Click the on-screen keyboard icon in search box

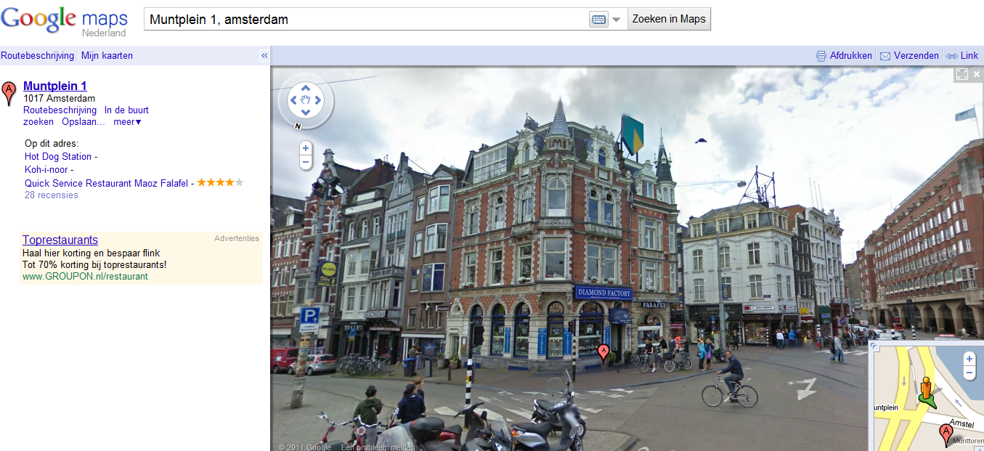tap(598, 20)
